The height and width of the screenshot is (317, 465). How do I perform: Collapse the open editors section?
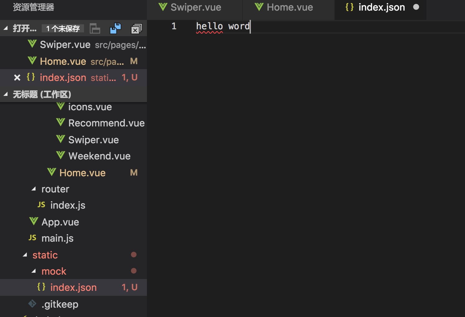tap(6, 28)
